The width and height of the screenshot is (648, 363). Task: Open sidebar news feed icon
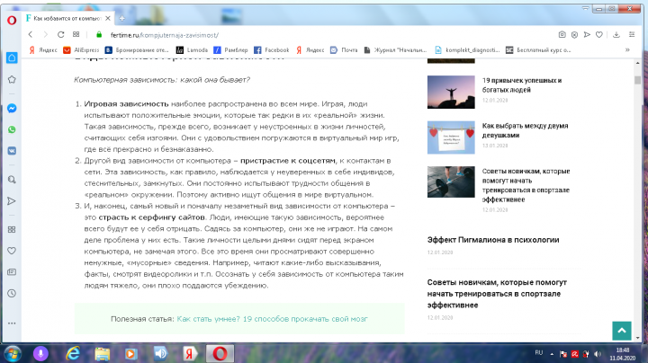pyautogui.click(x=12, y=272)
